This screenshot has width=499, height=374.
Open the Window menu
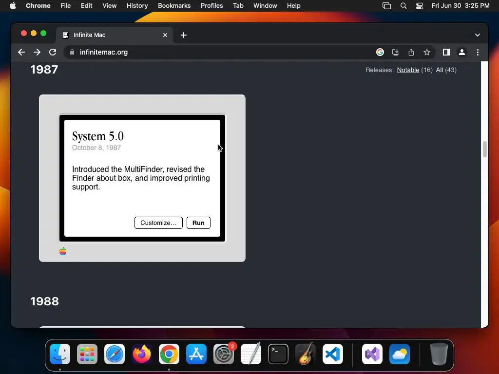265,6
